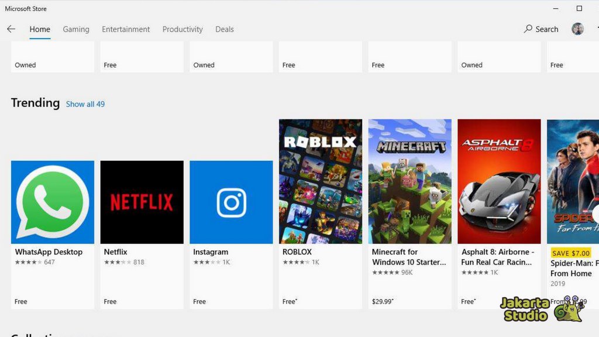Open the Asphalt 8 Airborne cover
The image size is (599, 337).
point(500,181)
